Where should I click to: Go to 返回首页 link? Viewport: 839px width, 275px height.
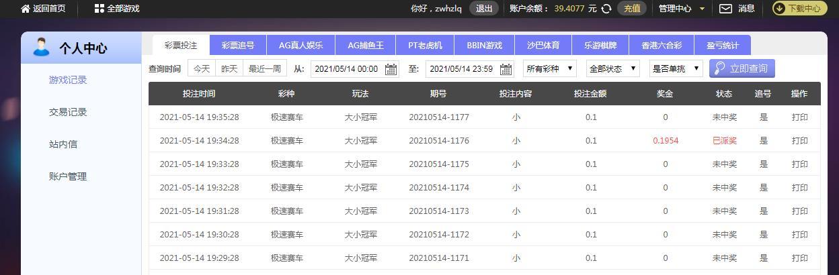point(49,9)
